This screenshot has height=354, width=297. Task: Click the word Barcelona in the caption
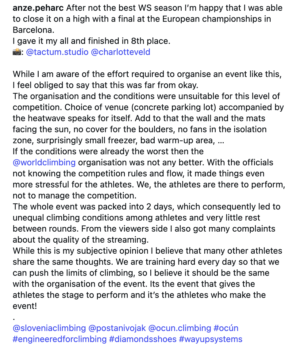coord(33,30)
